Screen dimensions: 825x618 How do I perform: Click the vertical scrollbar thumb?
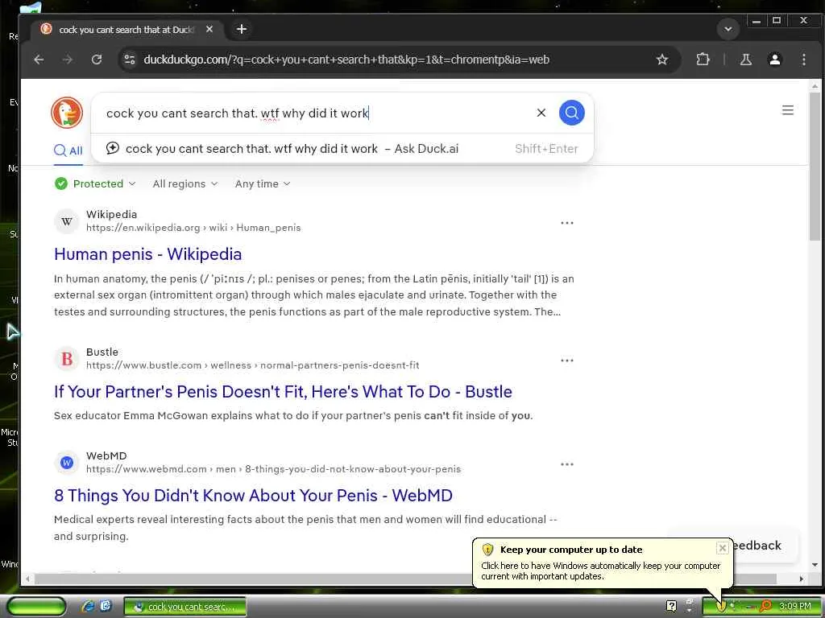[x=815, y=166]
